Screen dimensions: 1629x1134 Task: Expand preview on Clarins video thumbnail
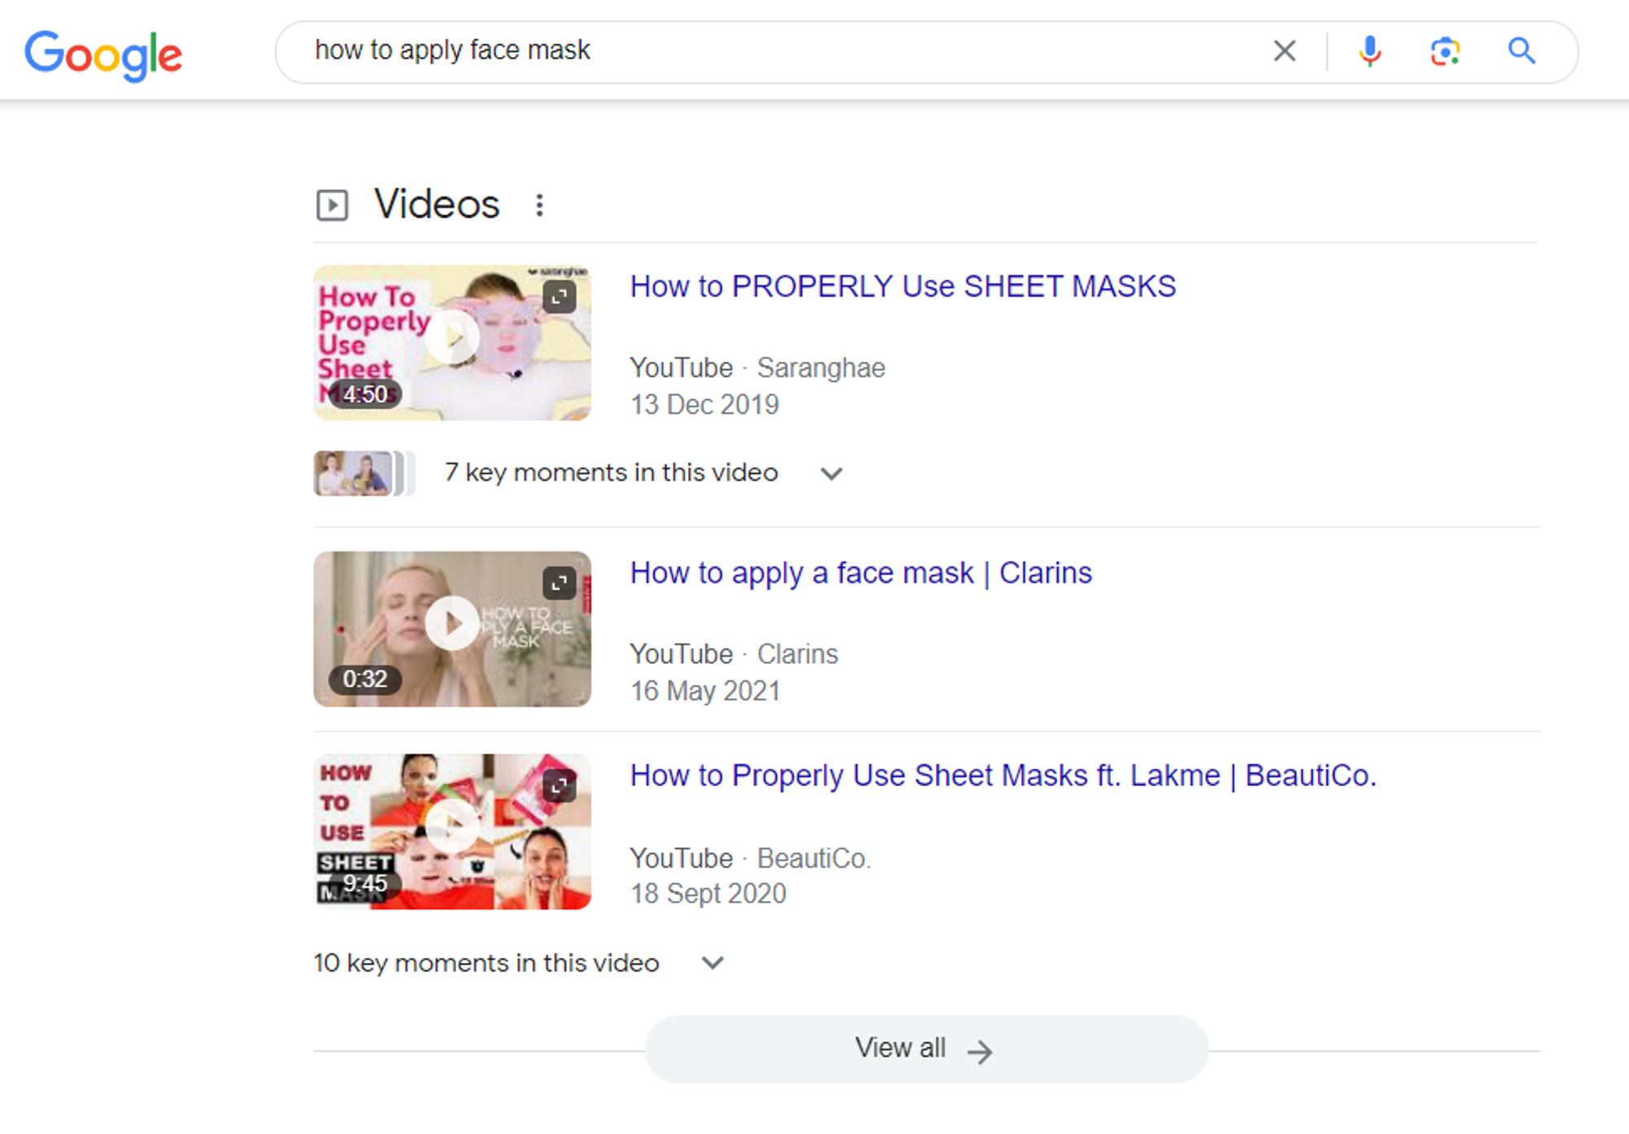coord(560,582)
